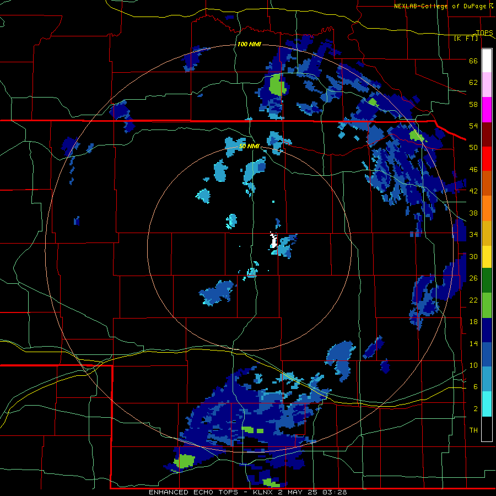The image size is (496, 496).
Task: Select the 18 value on the legend
Action: coord(473,322)
